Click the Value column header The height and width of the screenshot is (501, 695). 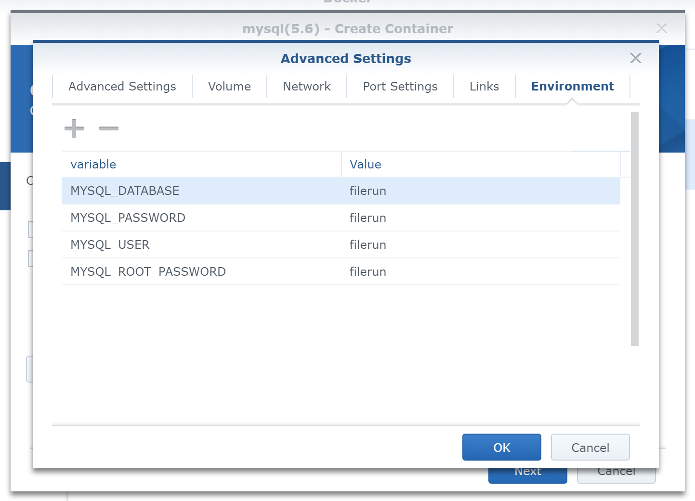click(x=365, y=165)
